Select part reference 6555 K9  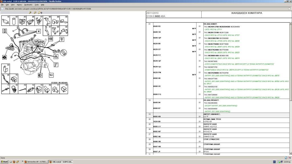pyautogui.click(x=157, y=116)
